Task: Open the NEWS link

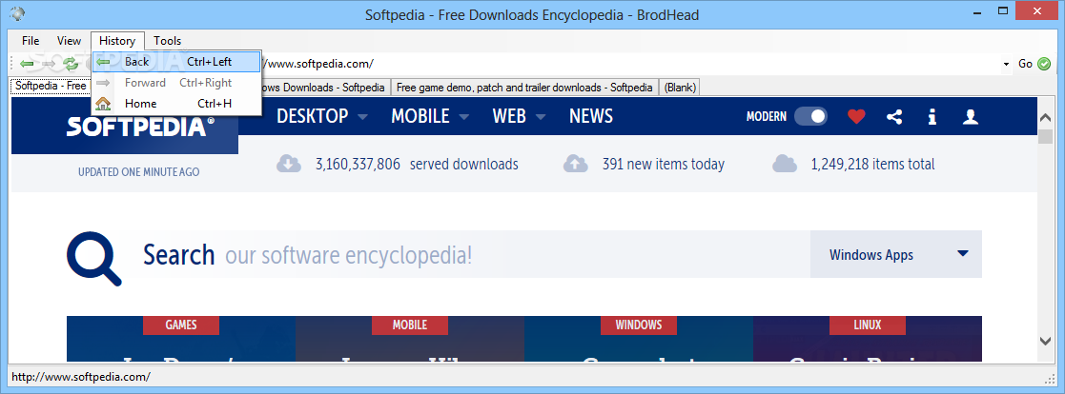Action: pyautogui.click(x=591, y=117)
